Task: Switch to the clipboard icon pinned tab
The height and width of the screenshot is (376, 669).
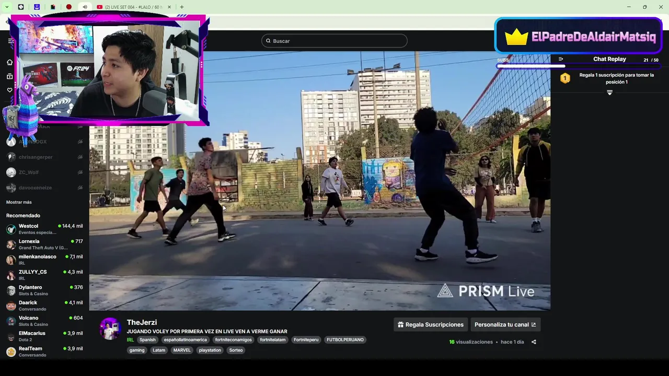Action: point(53,7)
